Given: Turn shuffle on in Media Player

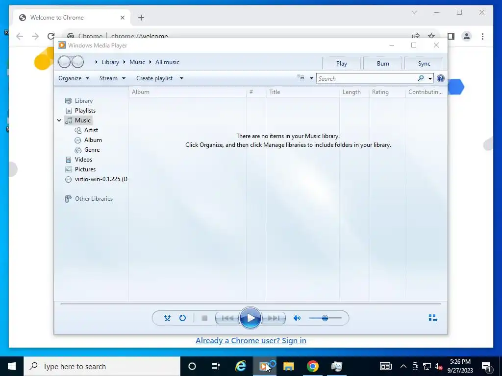Looking at the screenshot, I should pos(167,318).
